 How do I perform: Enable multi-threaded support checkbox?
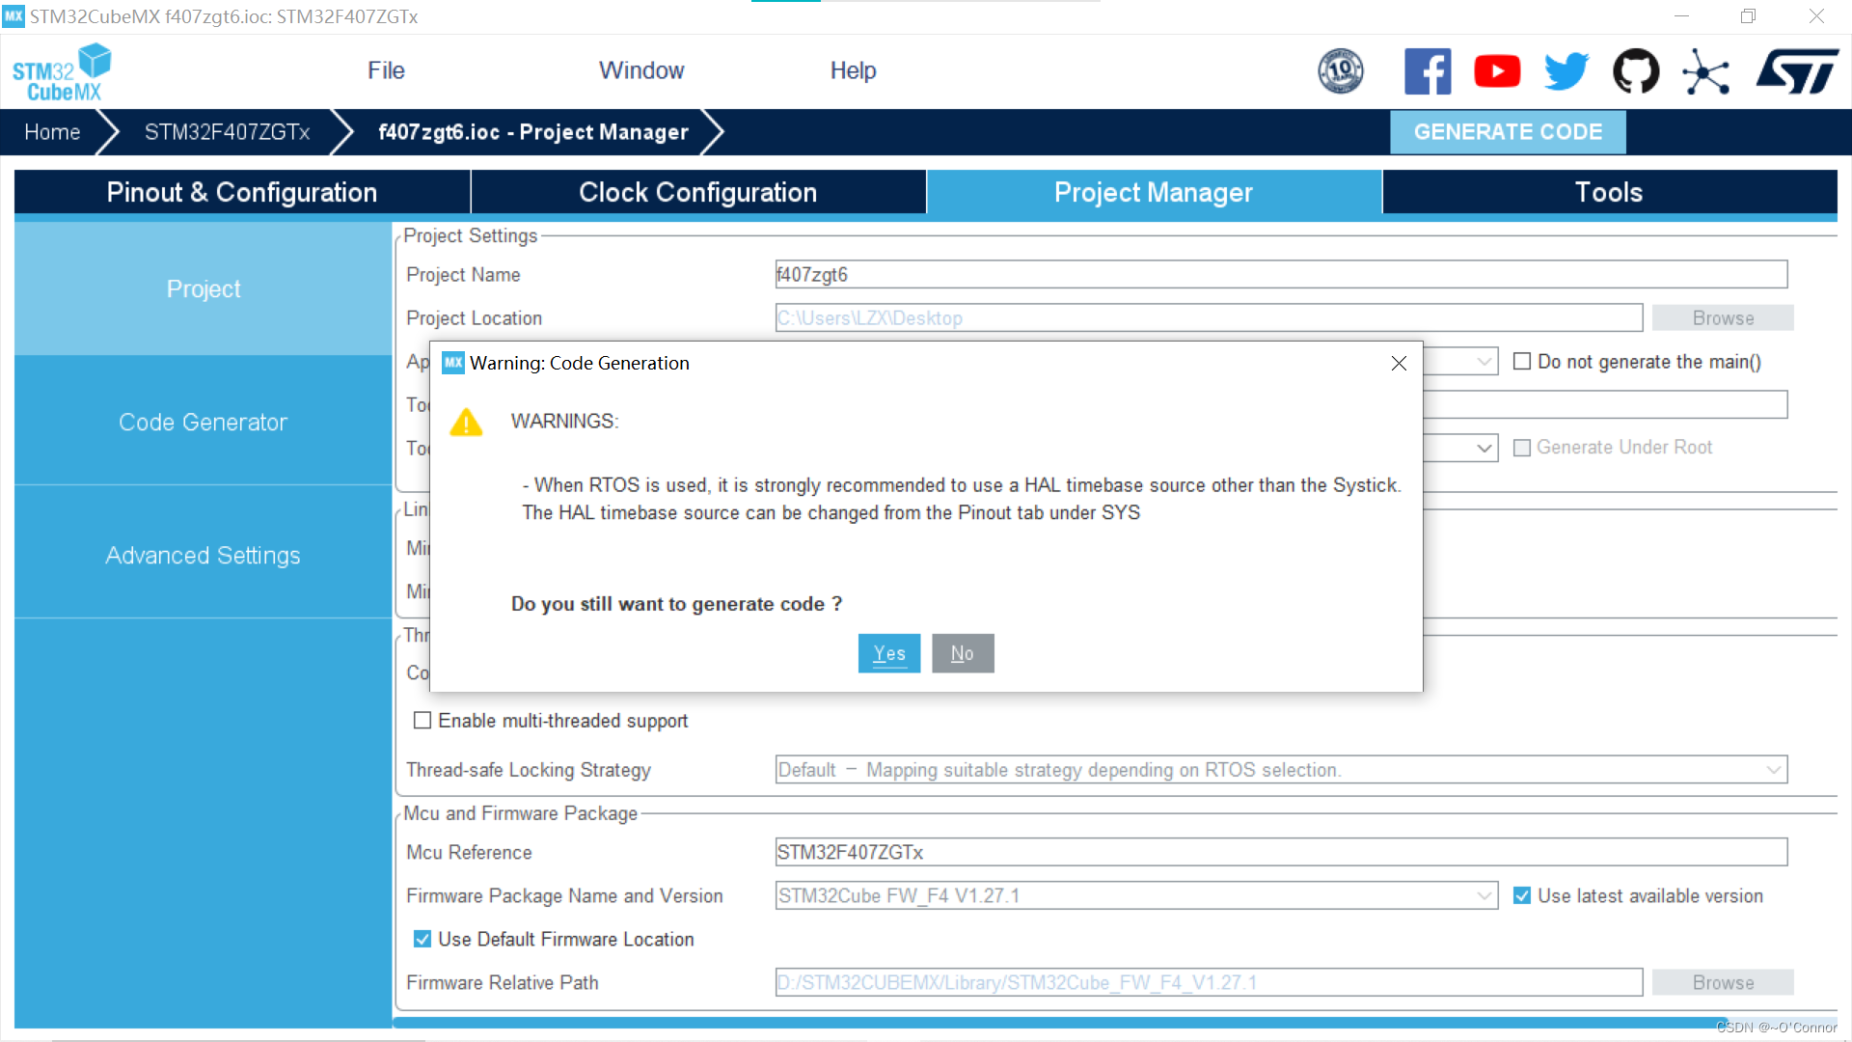click(x=422, y=721)
